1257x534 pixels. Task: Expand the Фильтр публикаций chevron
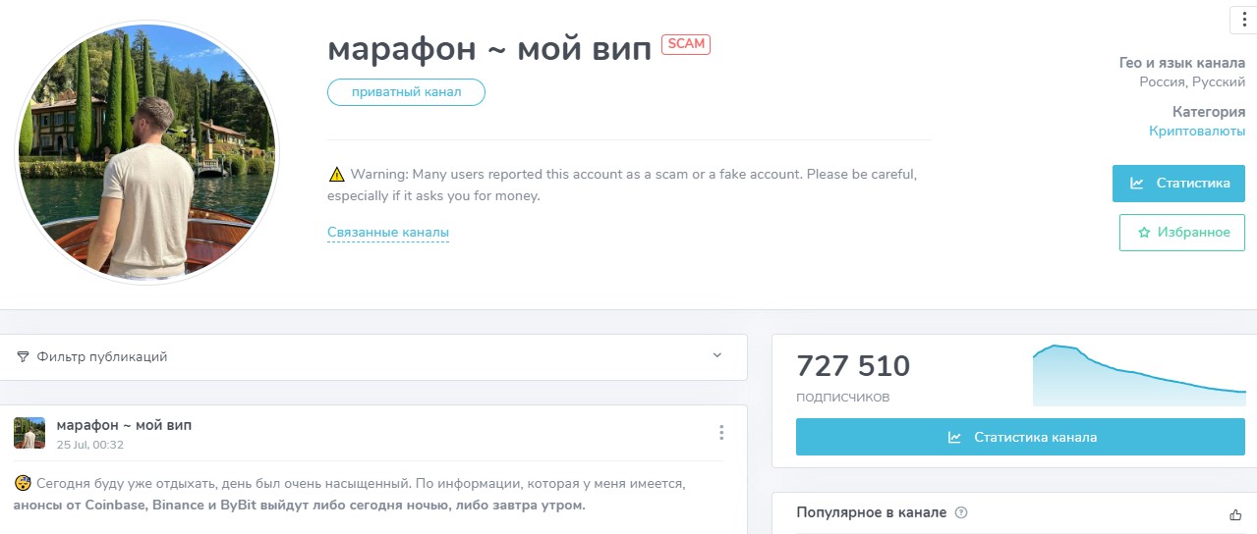pyautogui.click(x=716, y=355)
